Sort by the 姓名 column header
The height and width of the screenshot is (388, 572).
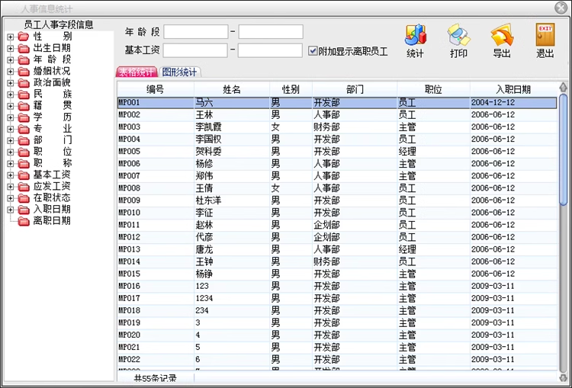pos(232,89)
